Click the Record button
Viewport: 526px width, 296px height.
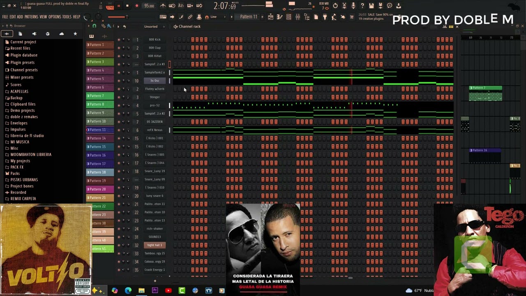tap(136, 6)
